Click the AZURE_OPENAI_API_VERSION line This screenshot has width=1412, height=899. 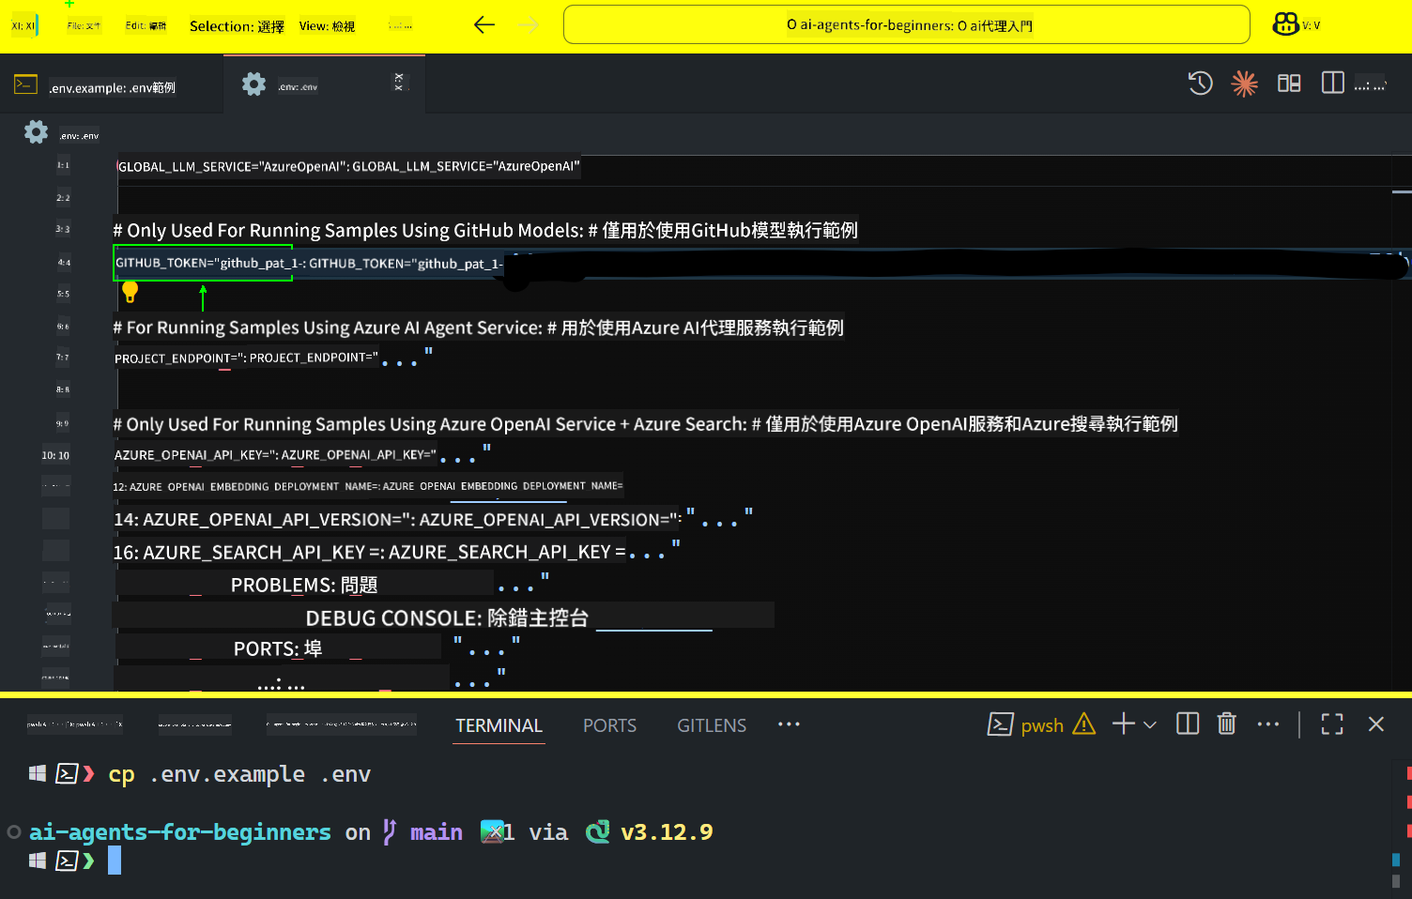point(433,519)
